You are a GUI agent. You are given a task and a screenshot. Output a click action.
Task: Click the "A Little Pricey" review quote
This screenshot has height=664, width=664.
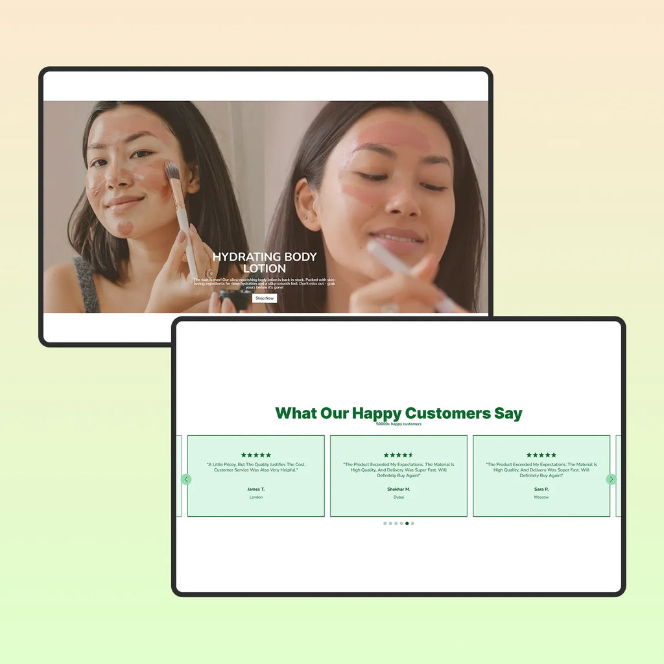(x=255, y=467)
